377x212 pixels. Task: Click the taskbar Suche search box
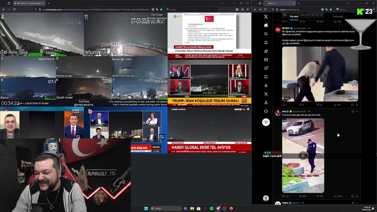(166, 208)
